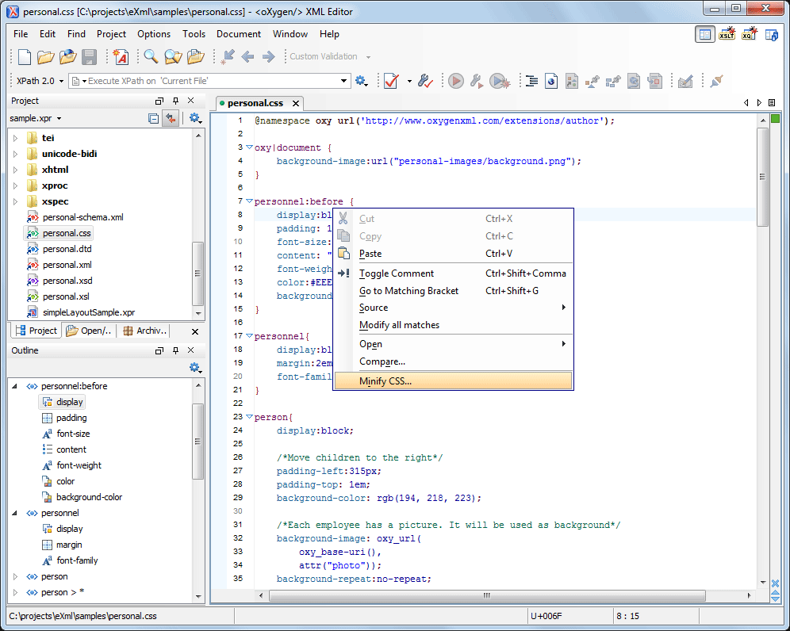This screenshot has height=631, width=790.
Task: Open Outline panel settings gear
Action: tap(195, 368)
